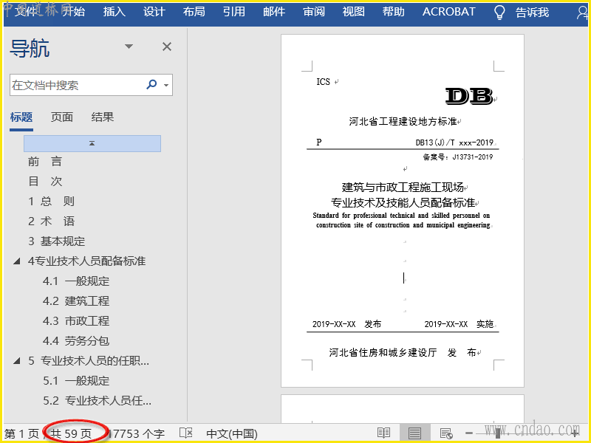This screenshot has height=443, width=591.
Task: Click the 2019-XX-XX 实施 date text
Action: [x=459, y=324]
